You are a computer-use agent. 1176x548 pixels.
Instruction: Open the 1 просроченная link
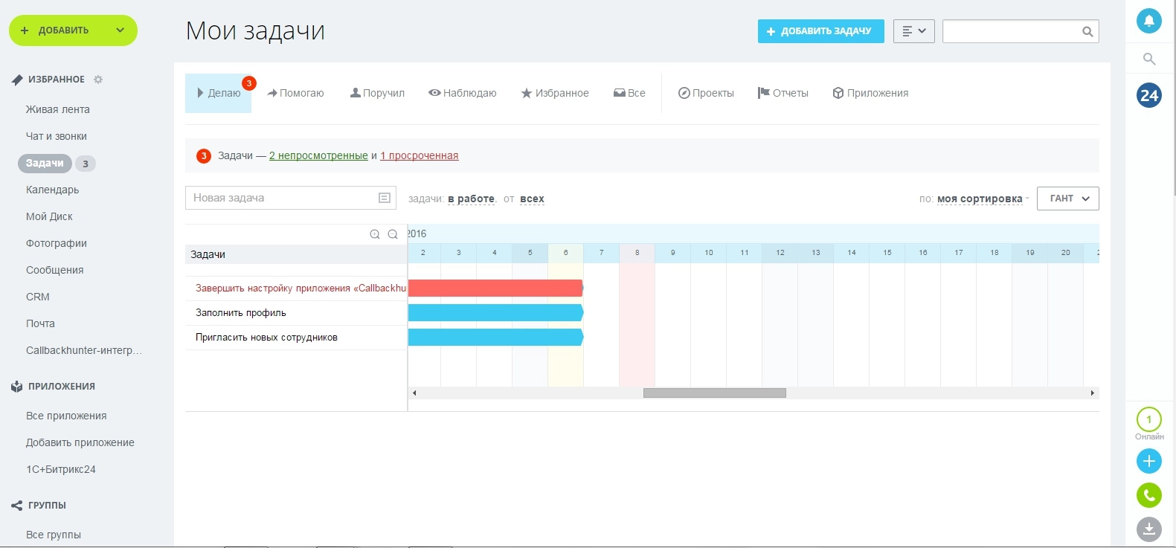coord(419,155)
